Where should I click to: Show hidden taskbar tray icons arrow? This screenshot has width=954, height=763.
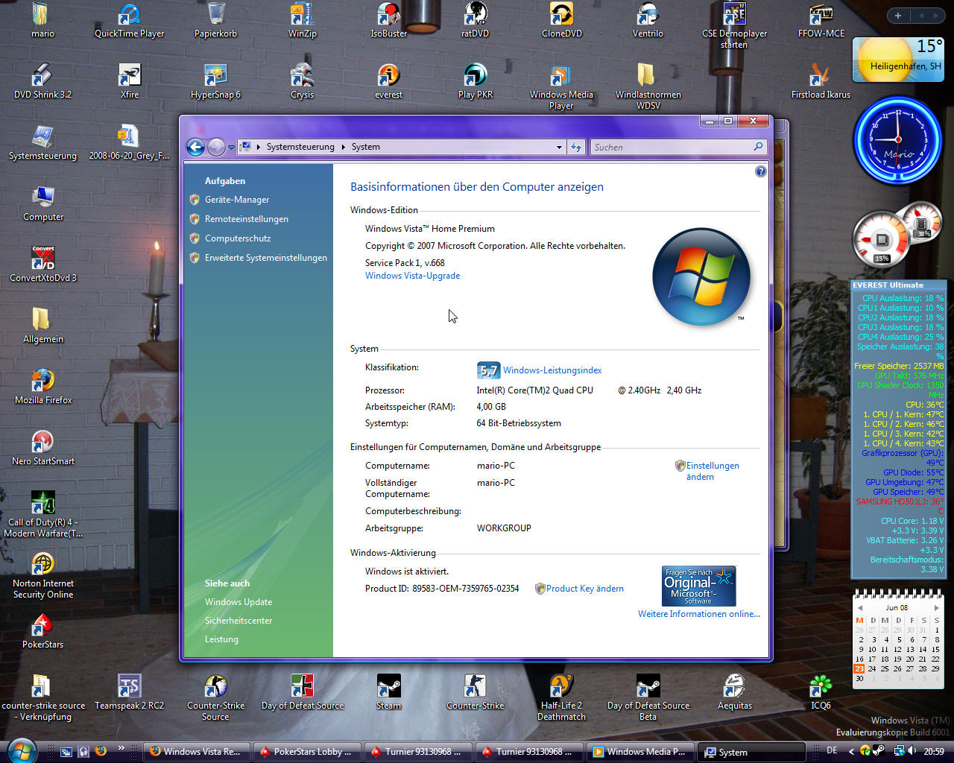coord(851,752)
